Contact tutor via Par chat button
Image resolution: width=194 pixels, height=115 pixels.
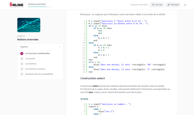pyautogui.click(x=157, y=5)
